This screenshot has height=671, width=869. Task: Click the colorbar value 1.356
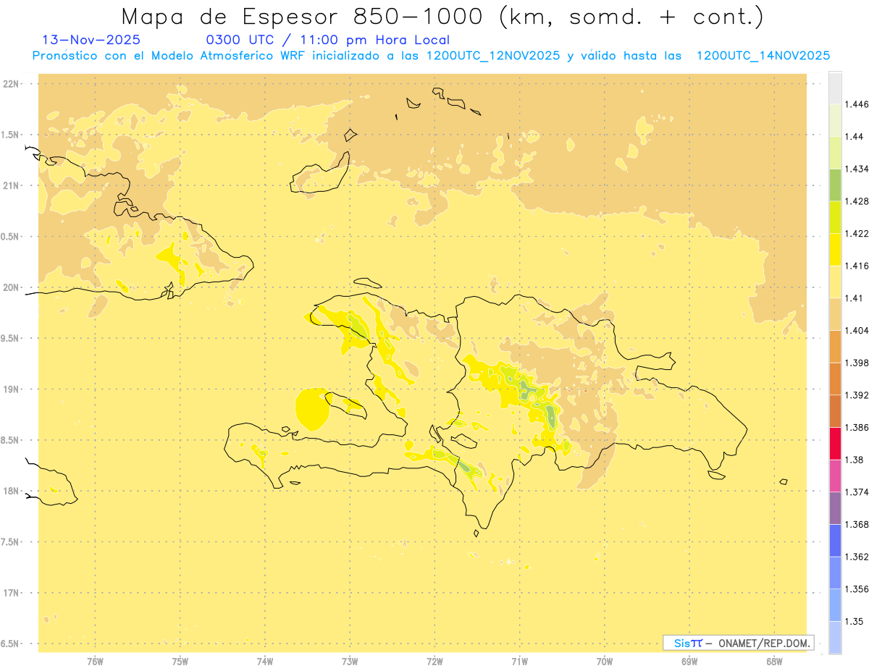[857, 589]
